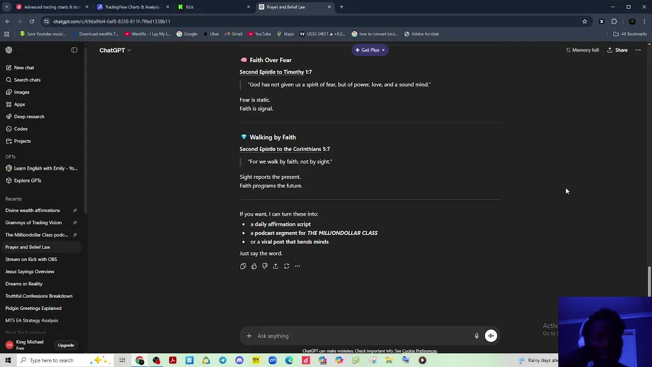Open Second Epistle to Timothy 1:7 link
This screenshot has height=367, width=652.
(x=276, y=72)
